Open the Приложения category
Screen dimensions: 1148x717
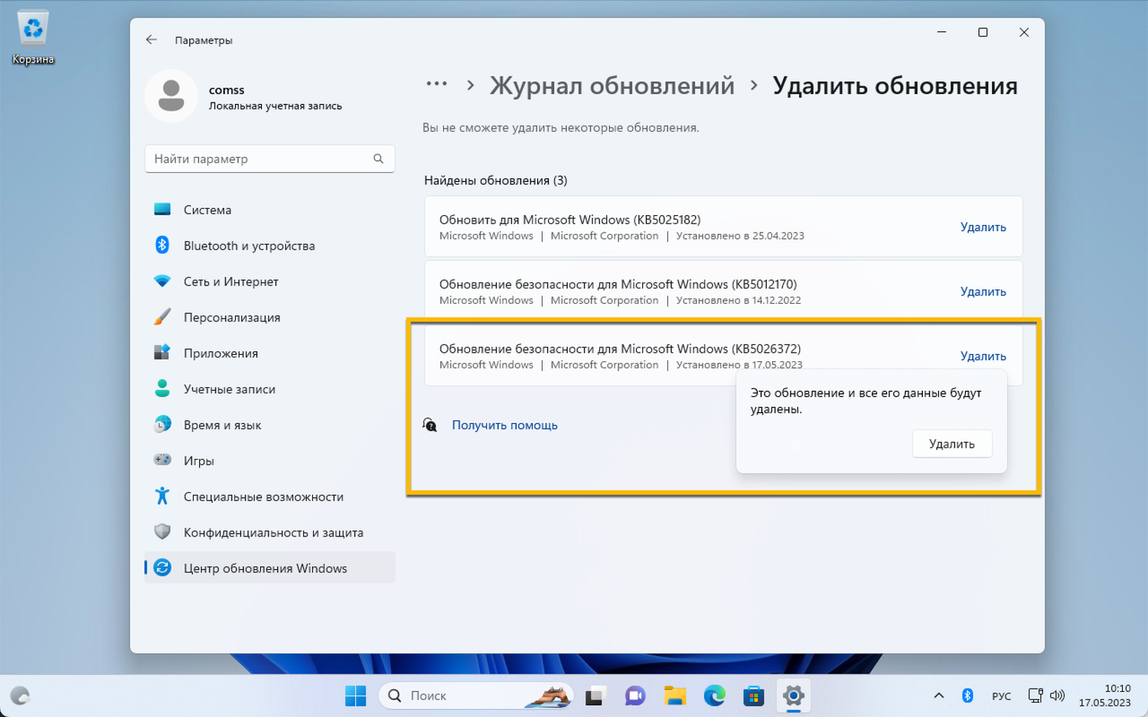point(269,354)
